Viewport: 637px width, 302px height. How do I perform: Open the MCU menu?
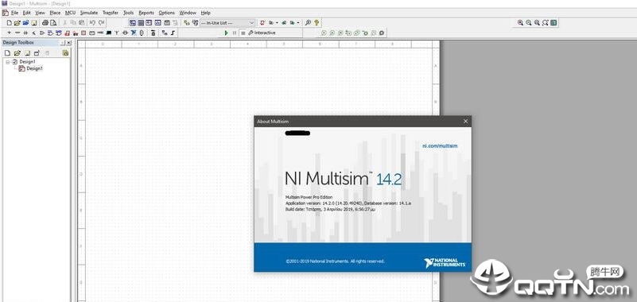(x=70, y=13)
